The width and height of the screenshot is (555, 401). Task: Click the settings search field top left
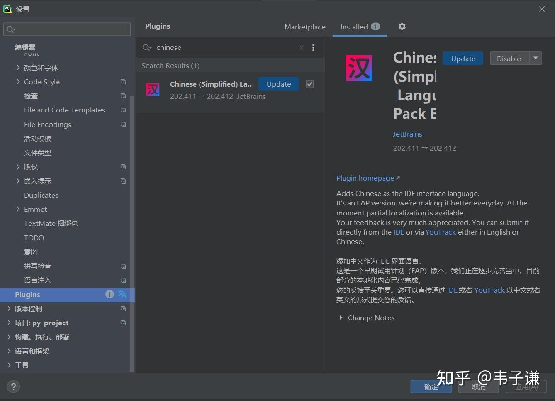point(67,29)
